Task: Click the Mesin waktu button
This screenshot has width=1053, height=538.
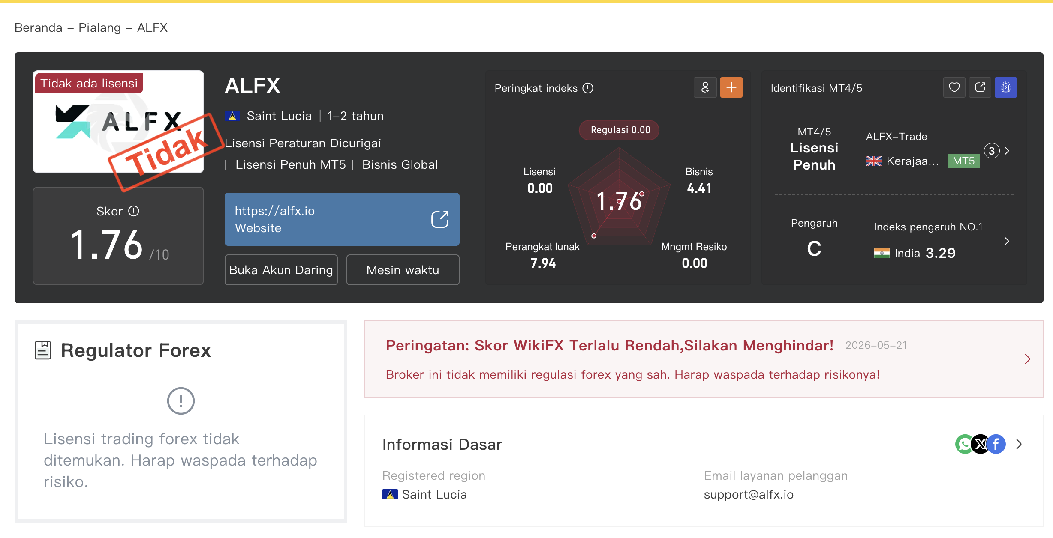Action: [403, 270]
